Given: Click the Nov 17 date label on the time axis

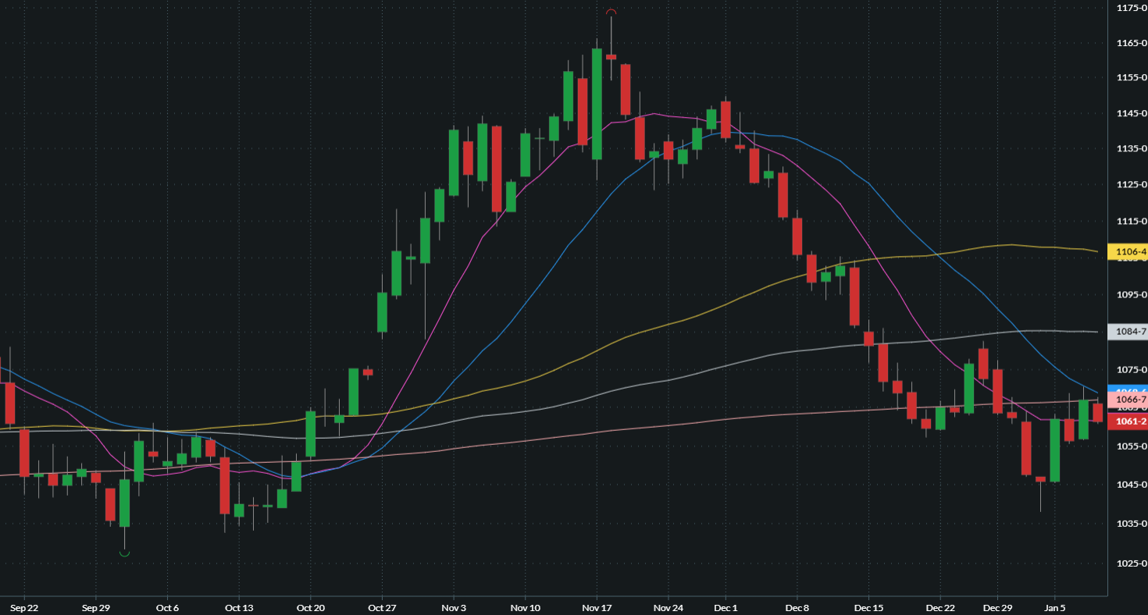Looking at the screenshot, I should click(596, 606).
